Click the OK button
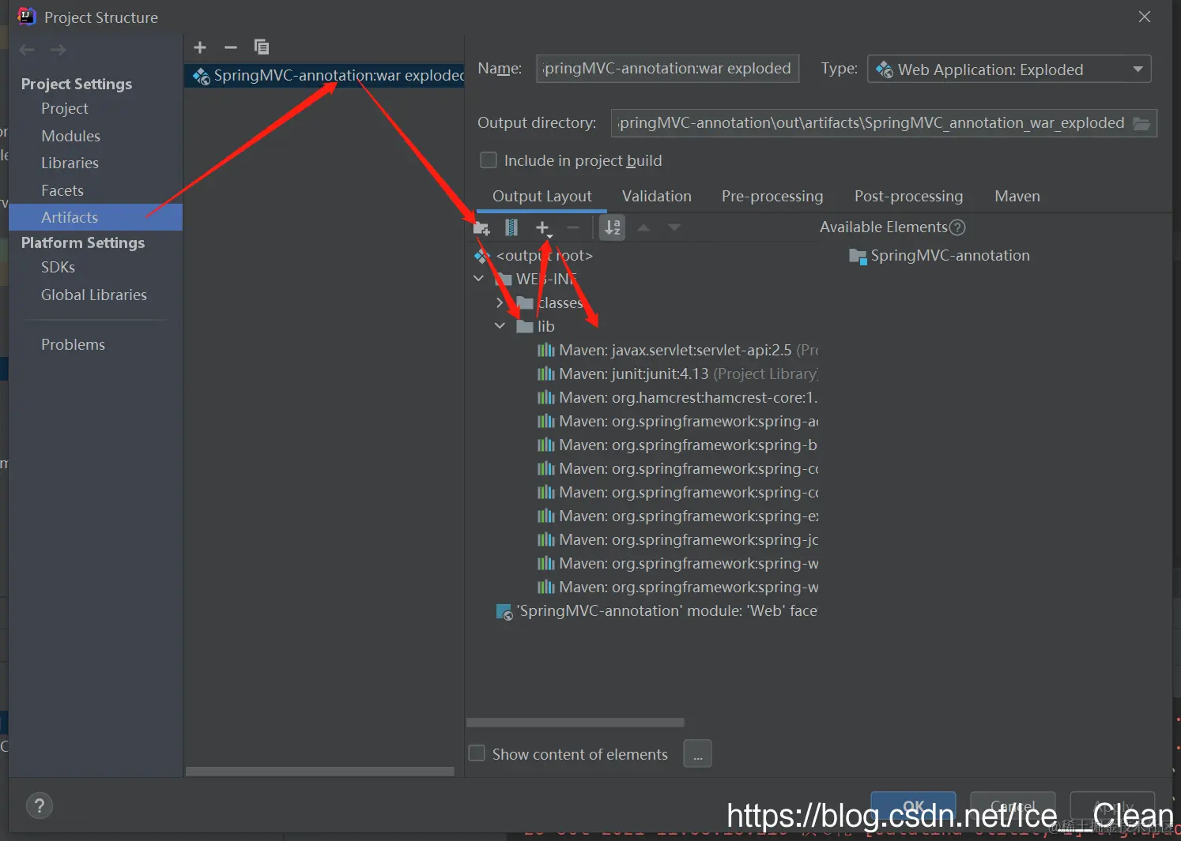The width and height of the screenshot is (1181, 841). coord(914,807)
